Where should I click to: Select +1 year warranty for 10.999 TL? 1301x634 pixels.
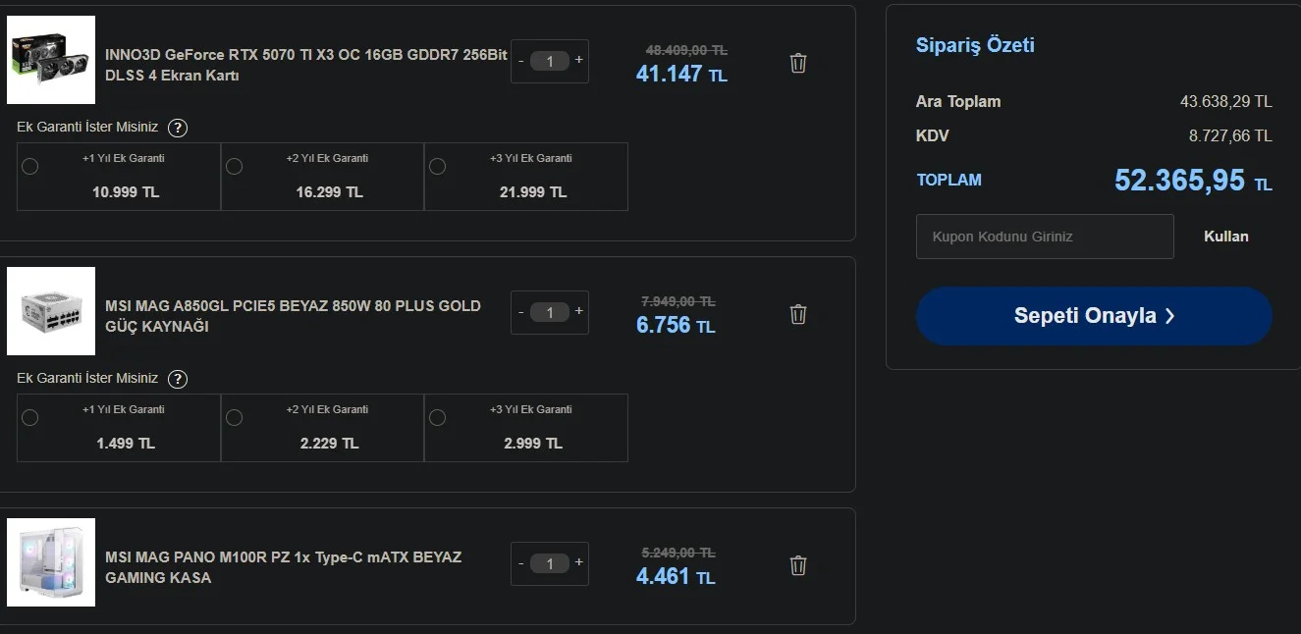coord(30,166)
